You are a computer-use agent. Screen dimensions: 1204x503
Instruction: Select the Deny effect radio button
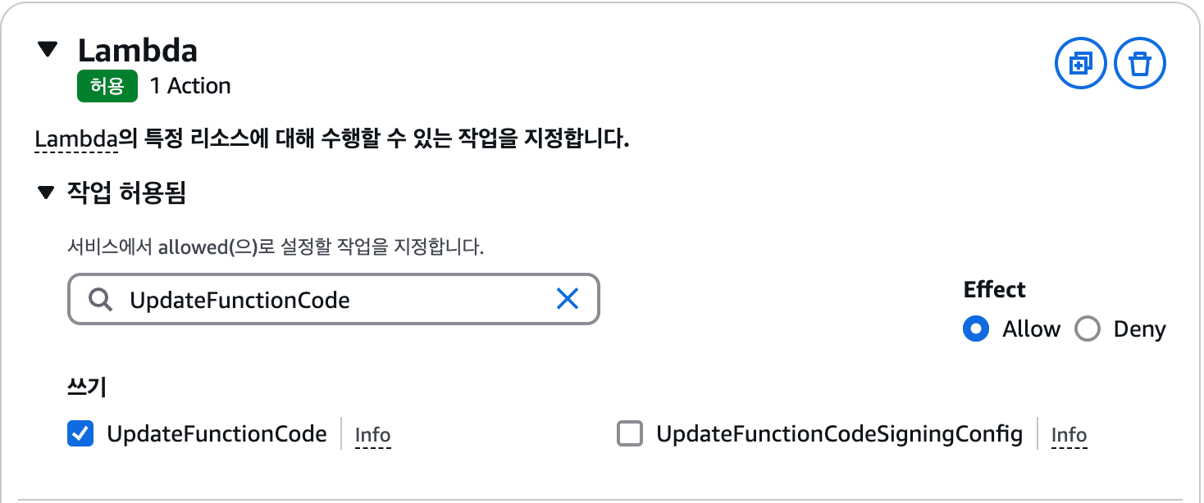[1087, 329]
